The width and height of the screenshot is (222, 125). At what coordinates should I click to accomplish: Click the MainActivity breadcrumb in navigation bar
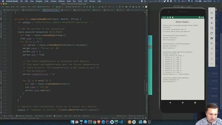(x=44, y=7)
